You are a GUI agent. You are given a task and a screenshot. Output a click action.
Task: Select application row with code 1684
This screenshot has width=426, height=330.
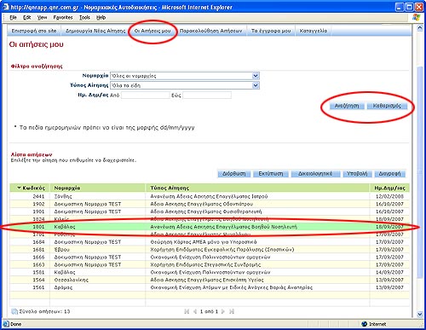click(210, 242)
